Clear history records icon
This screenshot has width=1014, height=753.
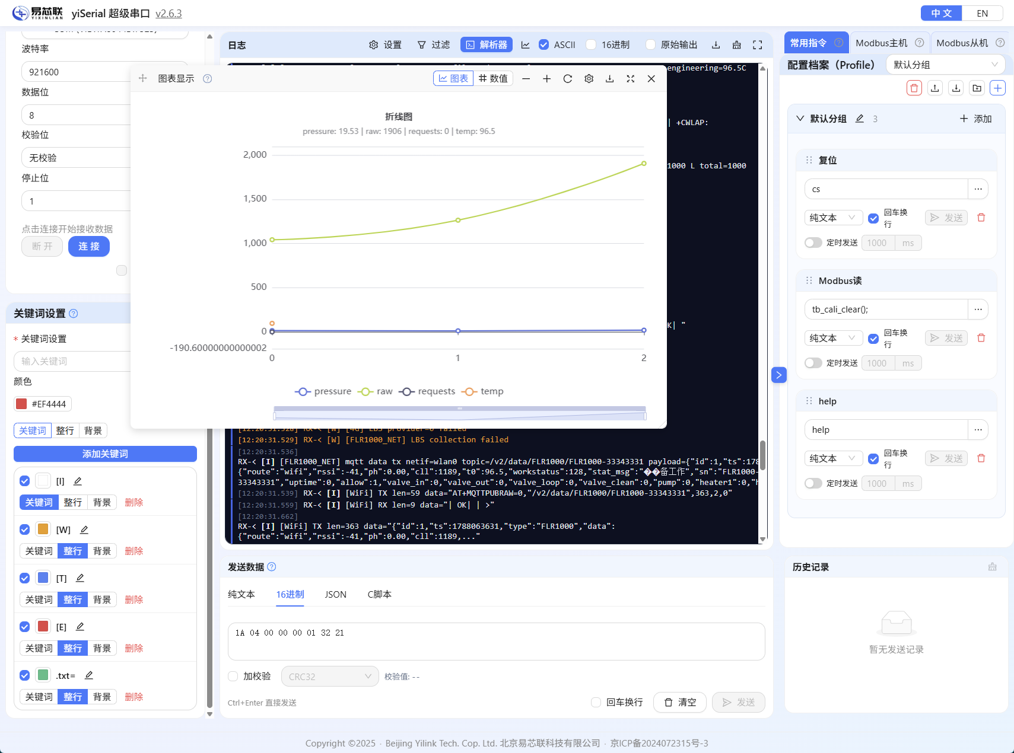pos(992,567)
